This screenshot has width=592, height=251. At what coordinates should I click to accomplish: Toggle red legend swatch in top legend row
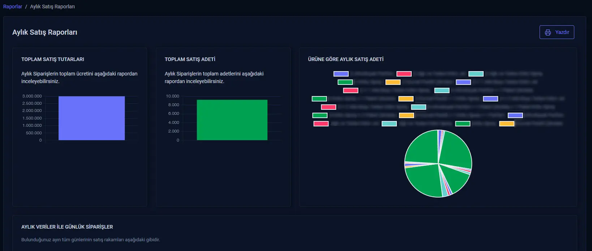[x=404, y=74]
